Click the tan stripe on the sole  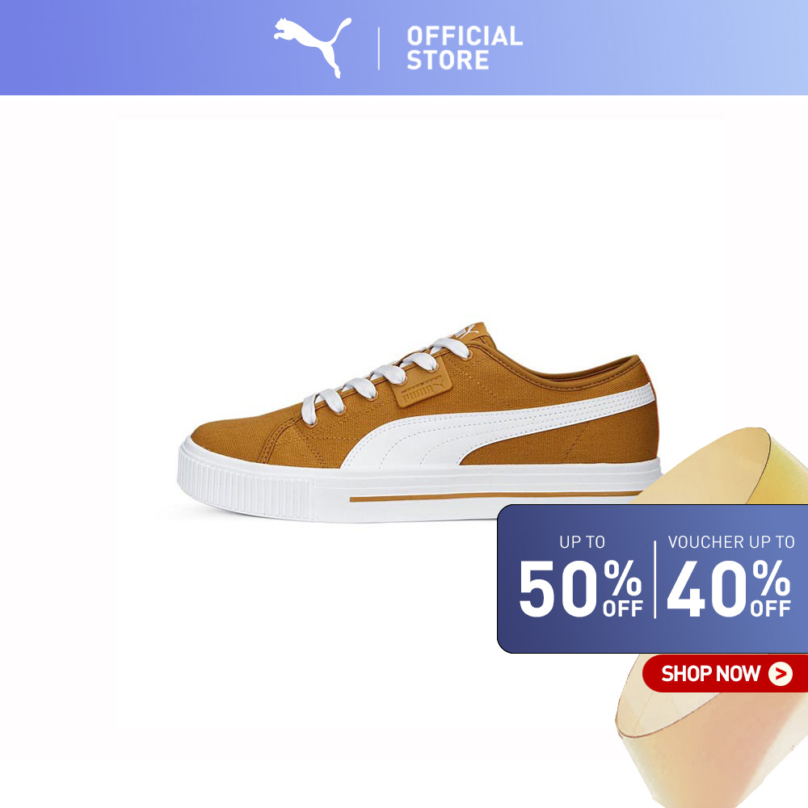494,497
